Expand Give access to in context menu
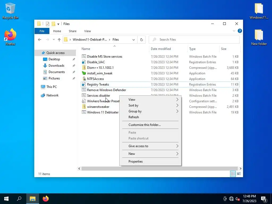The height and width of the screenshot is (204, 272). pos(150,146)
